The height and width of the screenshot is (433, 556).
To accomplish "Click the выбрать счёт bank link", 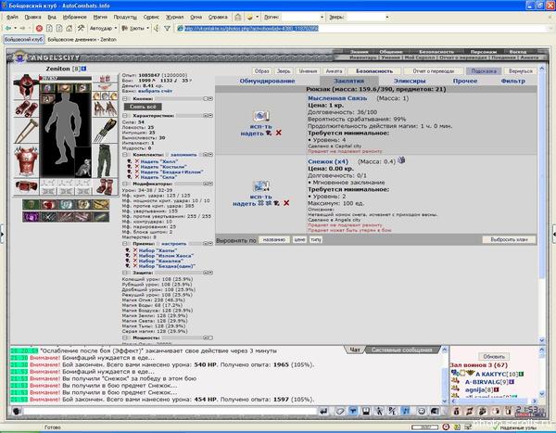I will 155,91.
